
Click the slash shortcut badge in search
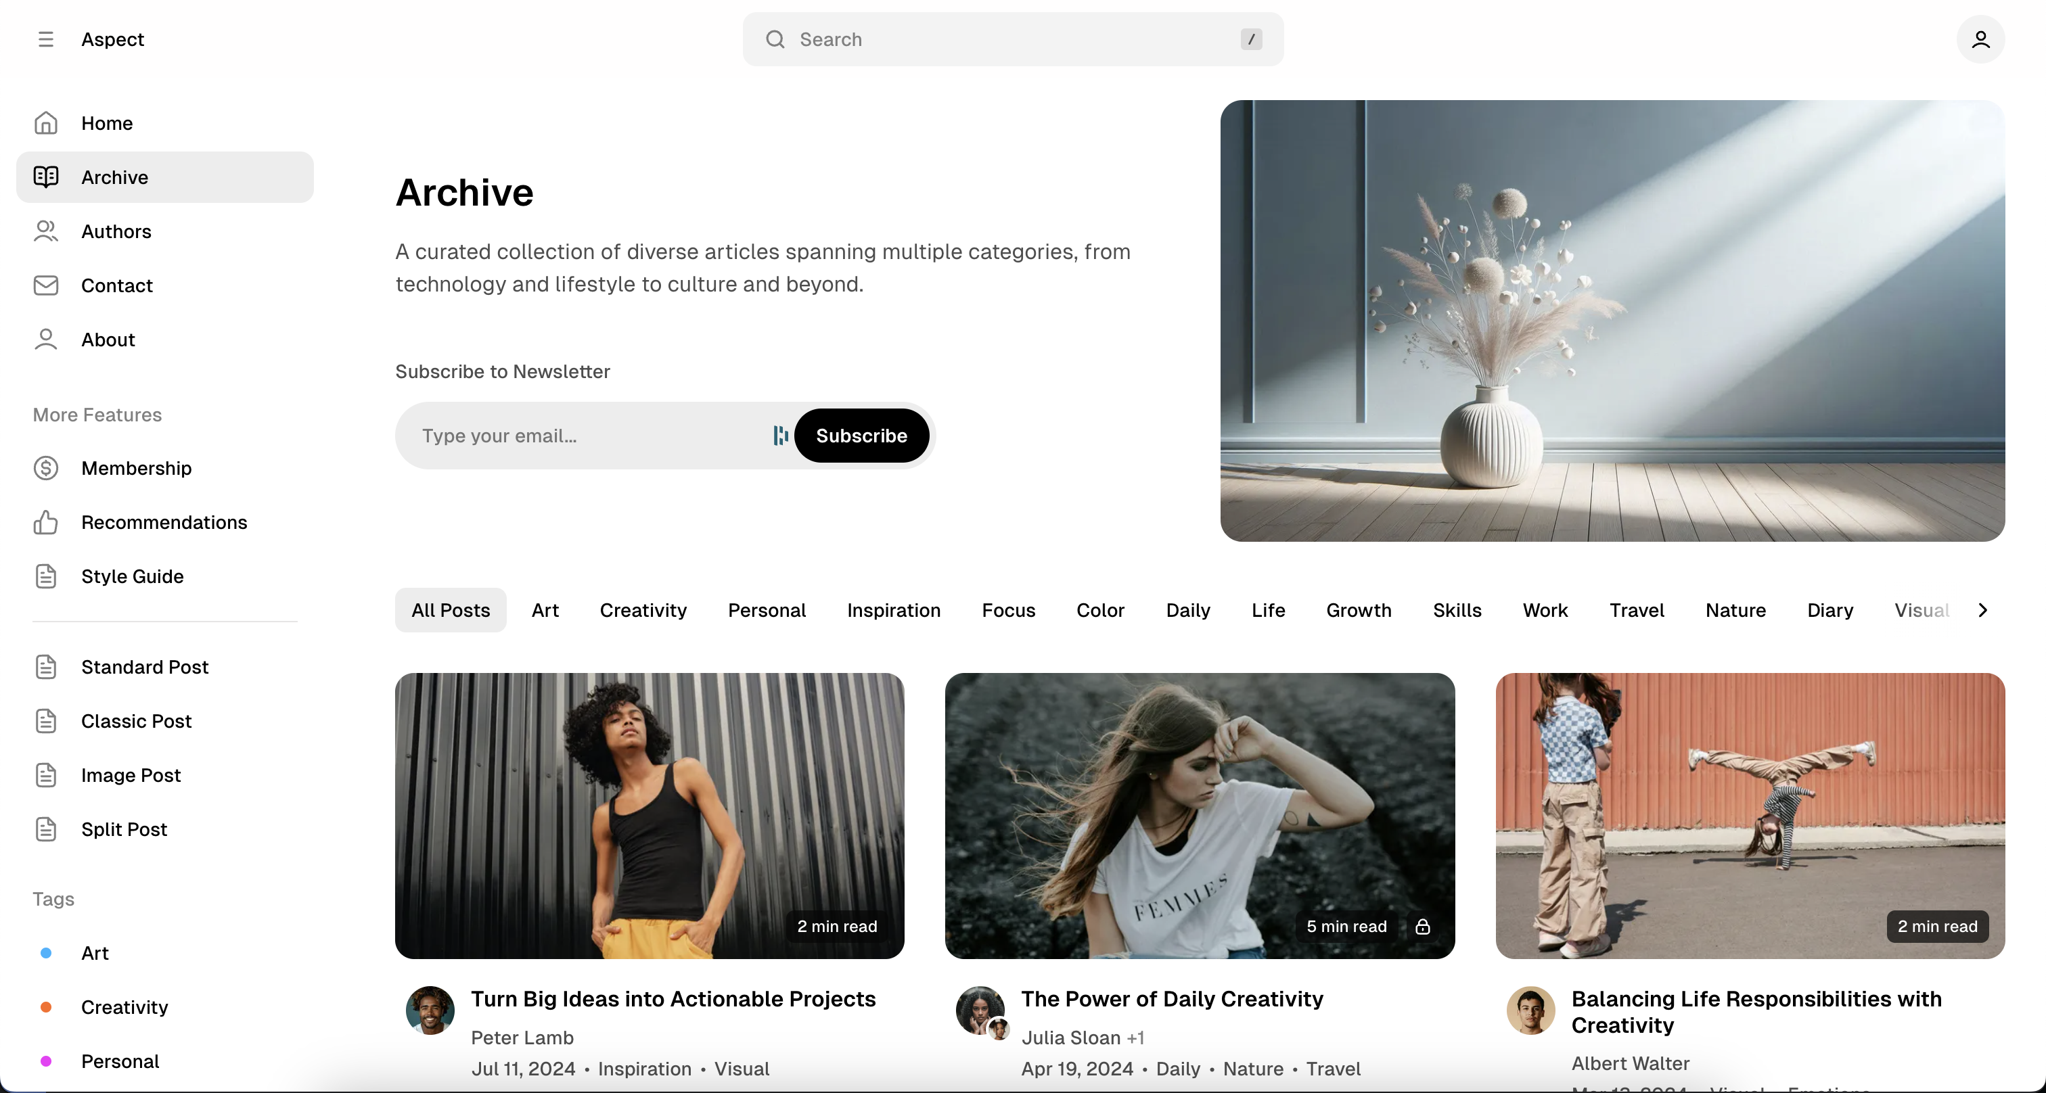[1251, 39]
